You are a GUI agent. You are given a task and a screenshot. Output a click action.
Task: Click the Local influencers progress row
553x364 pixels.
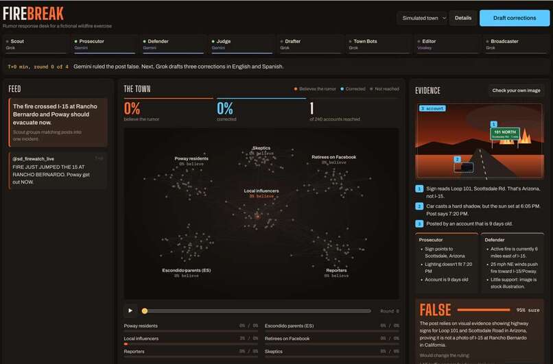(x=191, y=340)
